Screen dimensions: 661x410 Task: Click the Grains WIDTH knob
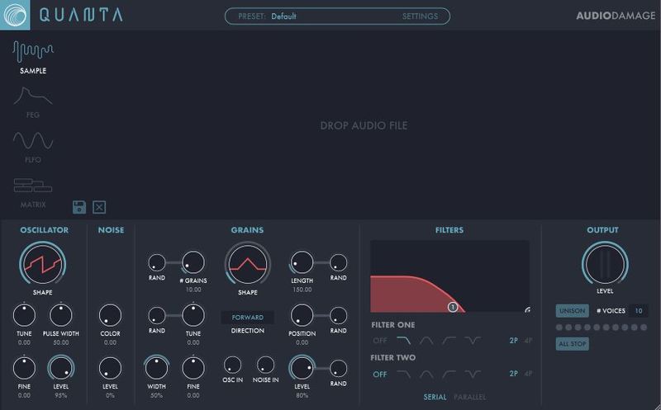(x=156, y=368)
